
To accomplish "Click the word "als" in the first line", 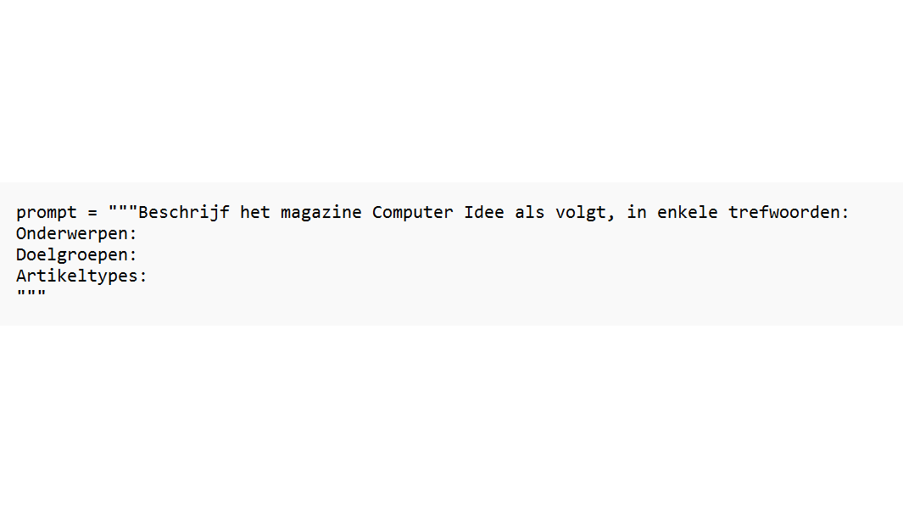I will click(530, 212).
